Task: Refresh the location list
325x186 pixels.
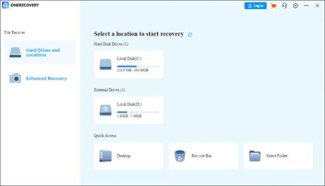Action: [190, 34]
